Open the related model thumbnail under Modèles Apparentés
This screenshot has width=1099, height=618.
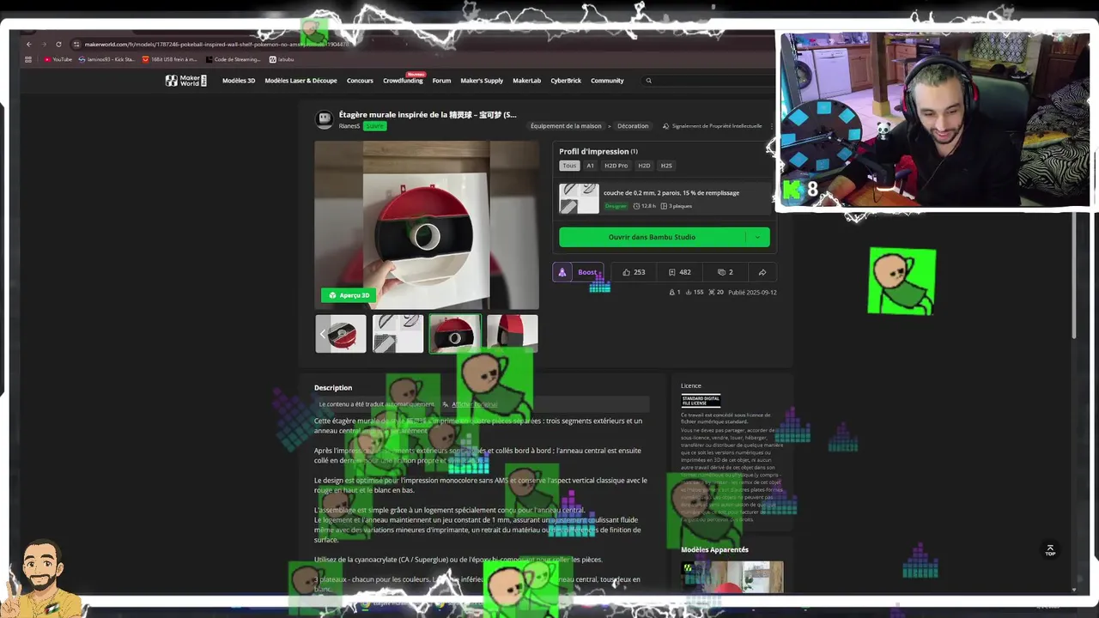click(732, 577)
